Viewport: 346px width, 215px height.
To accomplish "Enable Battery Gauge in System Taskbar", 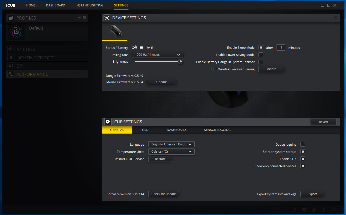I will coord(261,62).
